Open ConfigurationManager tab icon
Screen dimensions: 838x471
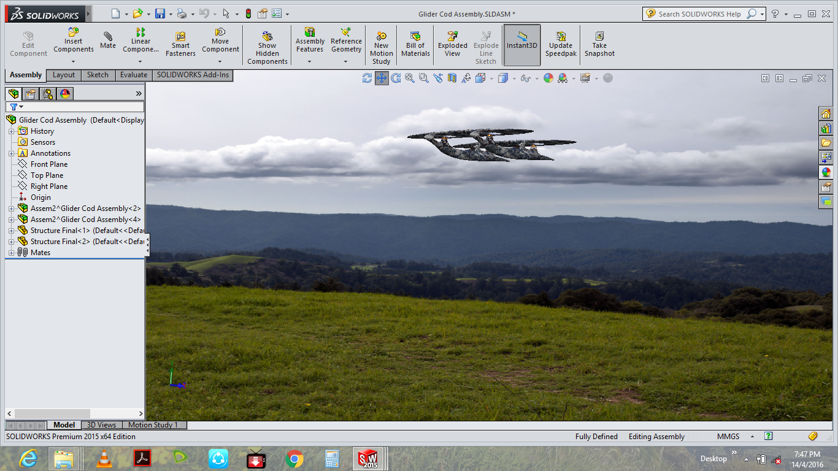(x=48, y=94)
